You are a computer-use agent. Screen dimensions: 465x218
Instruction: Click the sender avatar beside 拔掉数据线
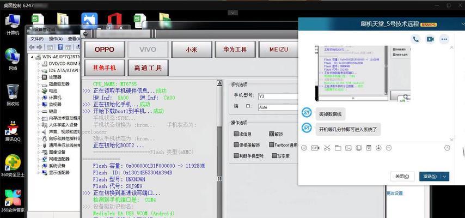point(307,113)
